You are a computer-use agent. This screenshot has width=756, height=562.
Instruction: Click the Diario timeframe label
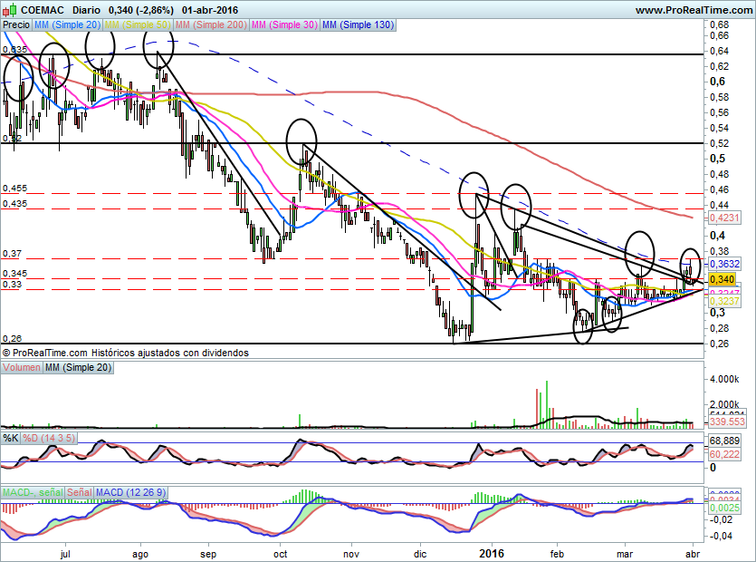click(x=86, y=10)
